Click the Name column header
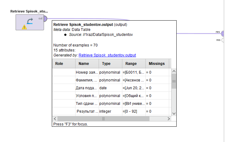The height and width of the screenshot is (142, 225). pos(87,64)
